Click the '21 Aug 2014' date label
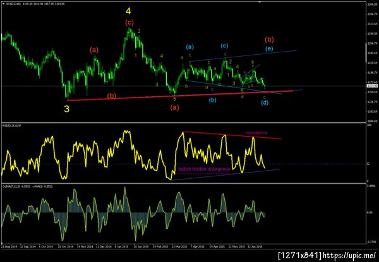The width and height of the screenshot is (379, 262). pos(9,247)
